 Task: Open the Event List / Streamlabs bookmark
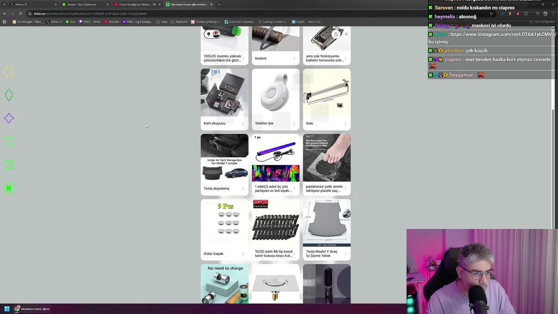tap(239, 22)
